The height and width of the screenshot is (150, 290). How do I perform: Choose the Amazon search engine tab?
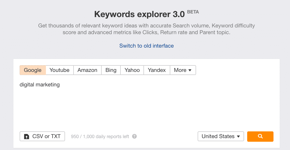pos(87,70)
